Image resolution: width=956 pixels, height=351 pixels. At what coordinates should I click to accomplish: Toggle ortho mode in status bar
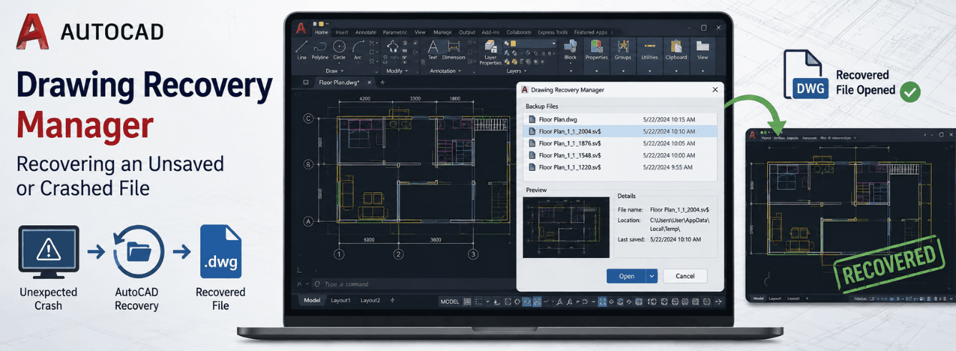[x=497, y=302]
